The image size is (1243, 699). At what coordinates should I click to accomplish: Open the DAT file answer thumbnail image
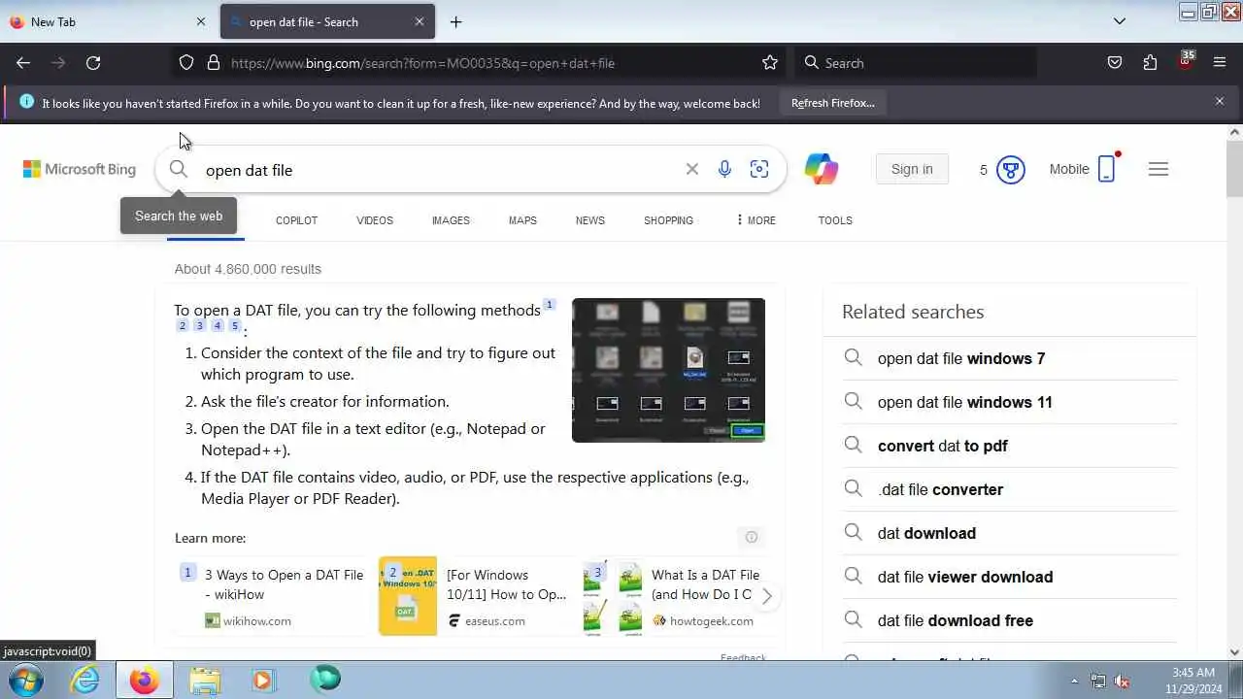click(668, 370)
